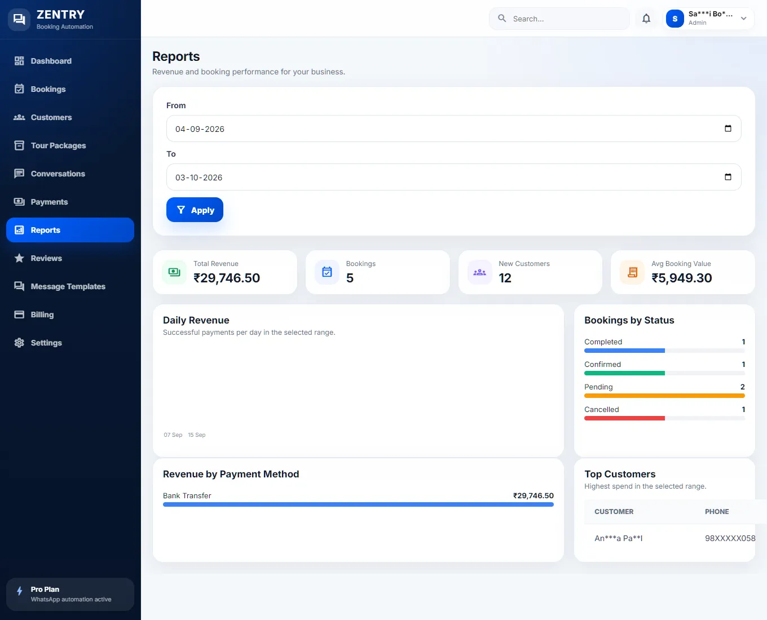This screenshot has width=767, height=620.
Task: Select Reports in the sidebar
Action: click(x=70, y=230)
